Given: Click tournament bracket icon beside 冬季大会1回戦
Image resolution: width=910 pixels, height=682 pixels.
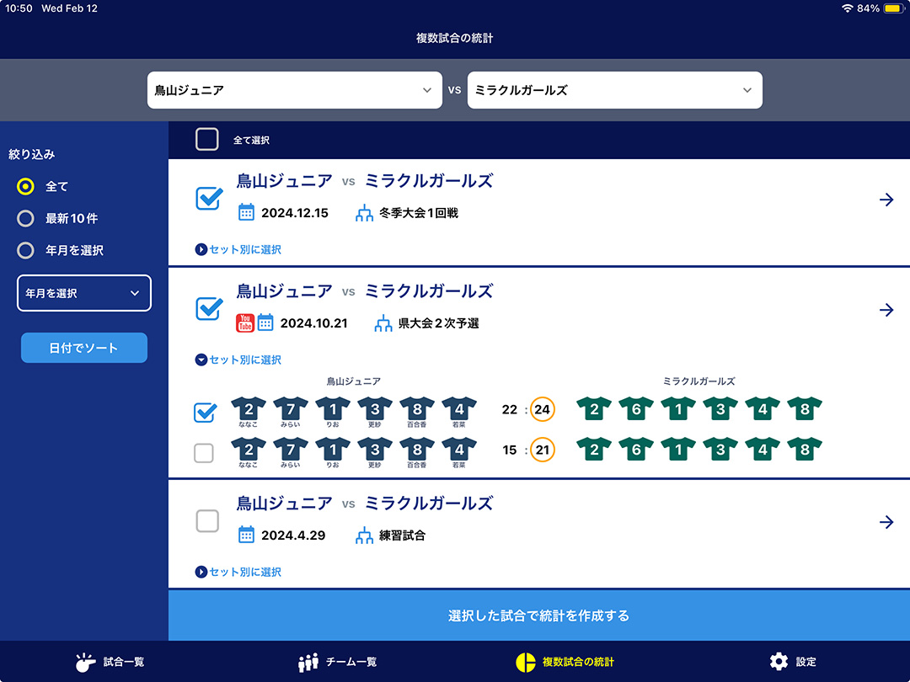Looking at the screenshot, I should click(x=364, y=212).
